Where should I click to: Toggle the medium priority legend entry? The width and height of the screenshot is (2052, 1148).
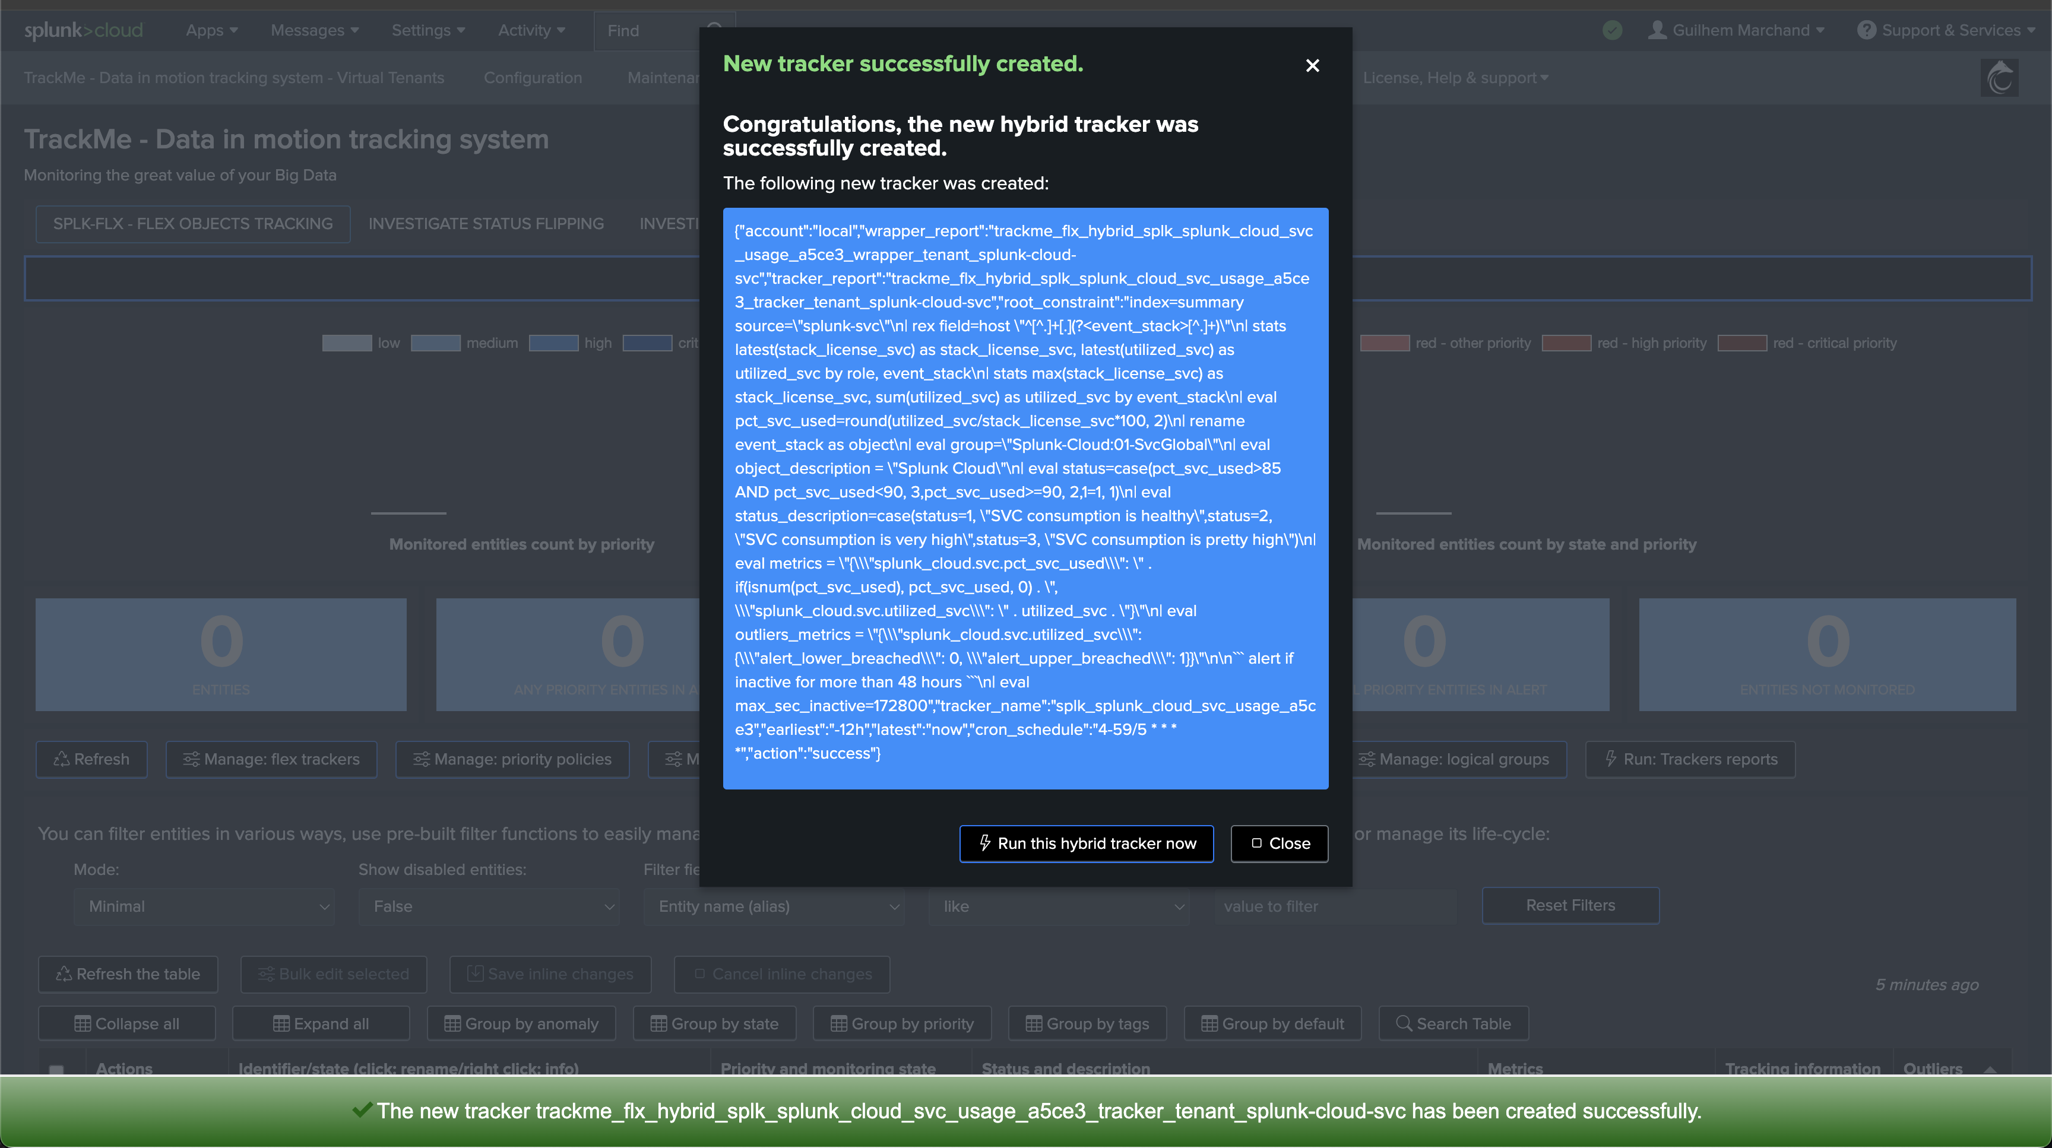pos(464,343)
